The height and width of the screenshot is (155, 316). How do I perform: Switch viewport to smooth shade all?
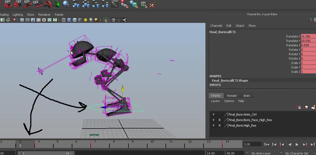click(69, 20)
